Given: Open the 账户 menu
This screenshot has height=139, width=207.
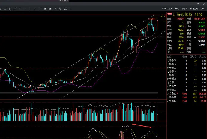Looking at the screenshot, I should click(170, 8).
